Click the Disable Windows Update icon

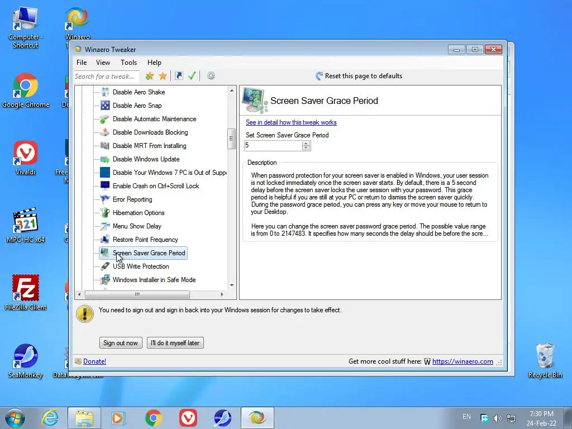coord(105,159)
